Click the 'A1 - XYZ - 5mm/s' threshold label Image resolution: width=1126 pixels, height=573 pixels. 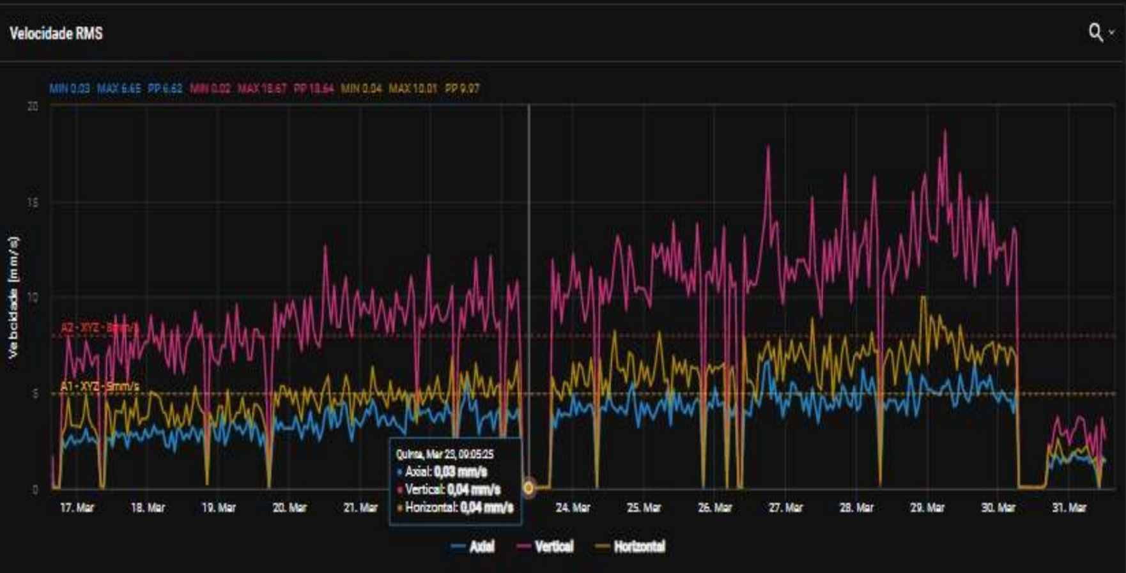(100, 386)
